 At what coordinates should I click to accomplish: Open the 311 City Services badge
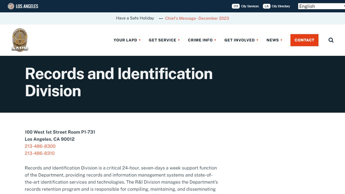[236, 6]
